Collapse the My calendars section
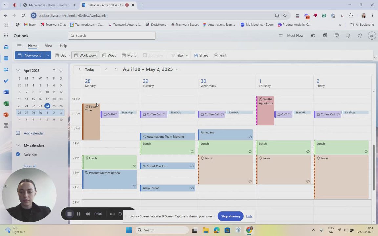The width and height of the screenshot is (378, 236). coord(18,145)
